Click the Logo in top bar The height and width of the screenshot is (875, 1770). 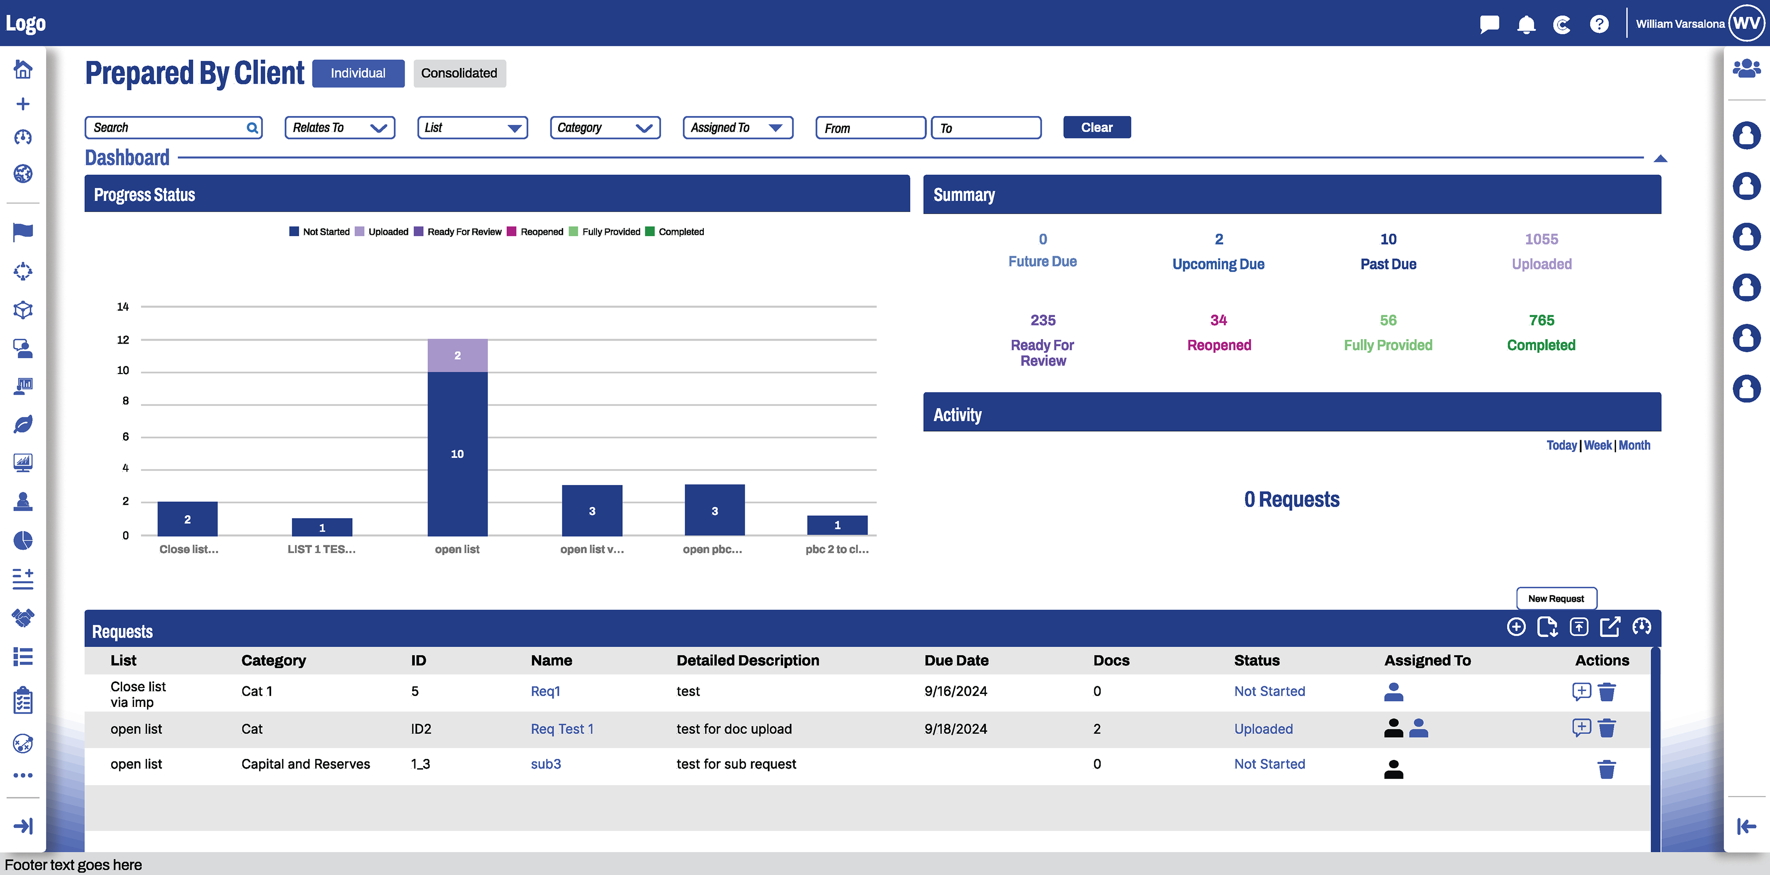point(26,24)
